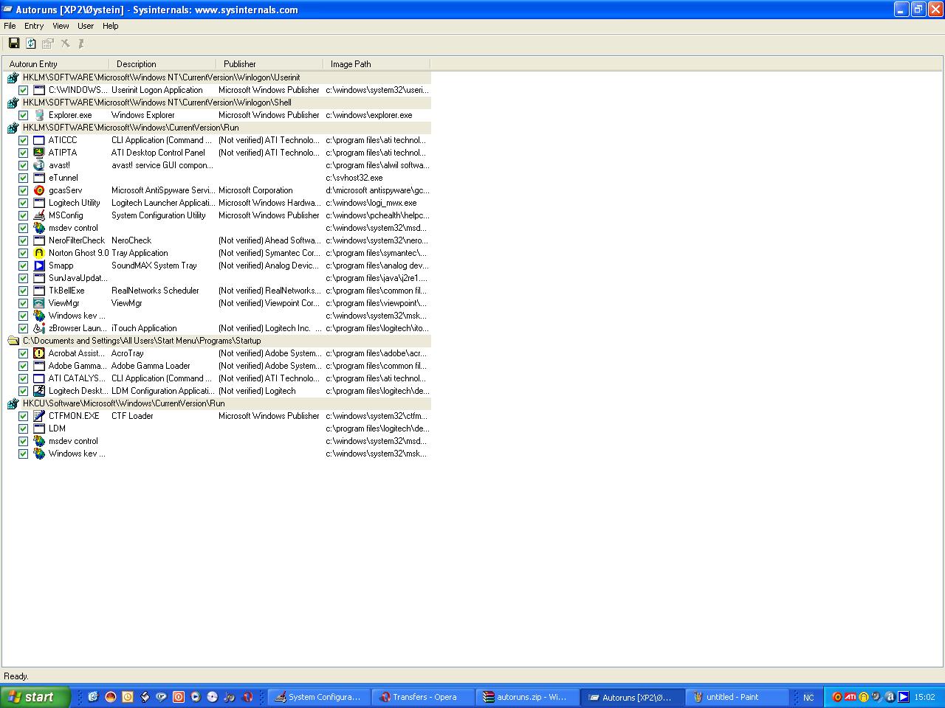945x708 pixels.
Task: Select the Norton Ghost 9.0 icon
Action: click(x=39, y=253)
